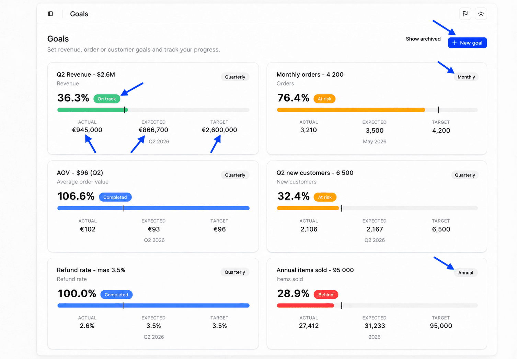Image resolution: width=517 pixels, height=359 pixels.
Task: Click At risk badge on Q2 new customers
Action: coord(325,197)
